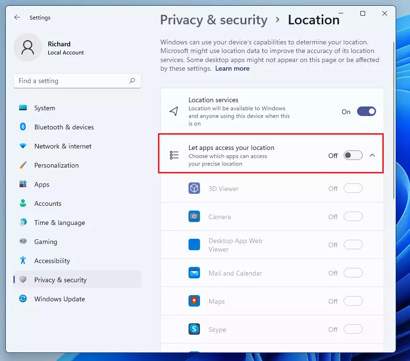Click the Location services arrow icon
This screenshot has height=361, width=410.
(x=174, y=111)
